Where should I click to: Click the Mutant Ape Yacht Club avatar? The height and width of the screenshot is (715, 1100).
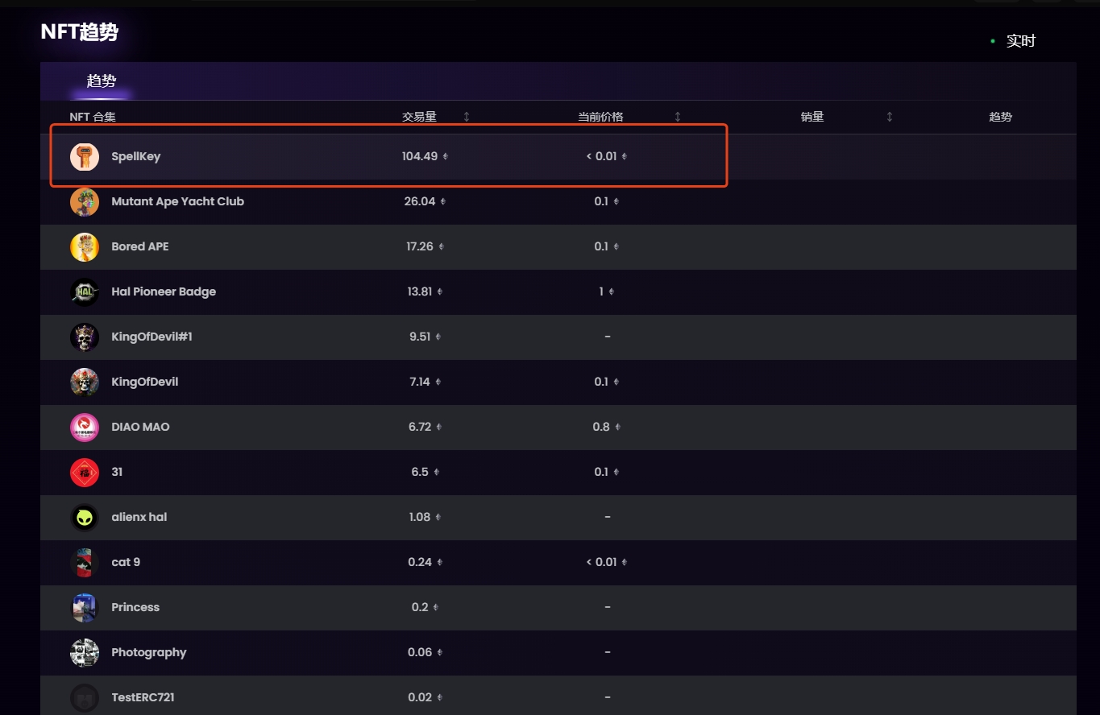[85, 202]
